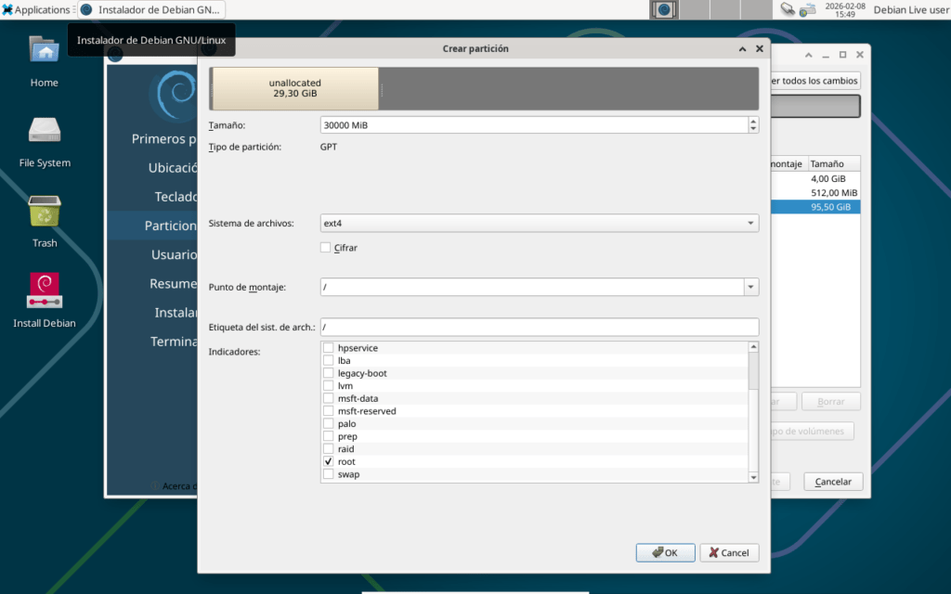This screenshot has height=594, width=951.
Task: Enable the Cifrar encryption checkbox
Action: pyautogui.click(x=326, y=248)
